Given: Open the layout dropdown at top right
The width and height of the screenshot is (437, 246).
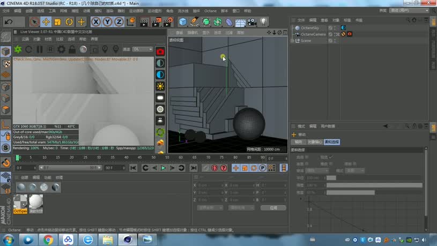Looking at the screenshot, I should 409,10.
